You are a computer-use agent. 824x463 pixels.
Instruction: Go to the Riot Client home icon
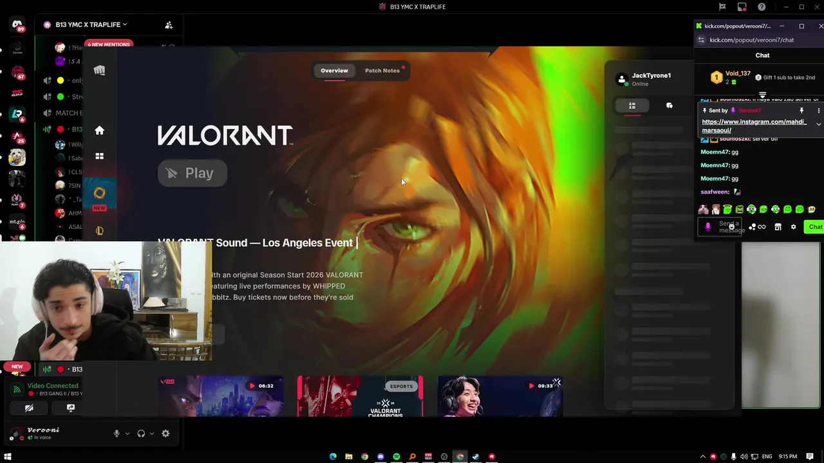99,131
